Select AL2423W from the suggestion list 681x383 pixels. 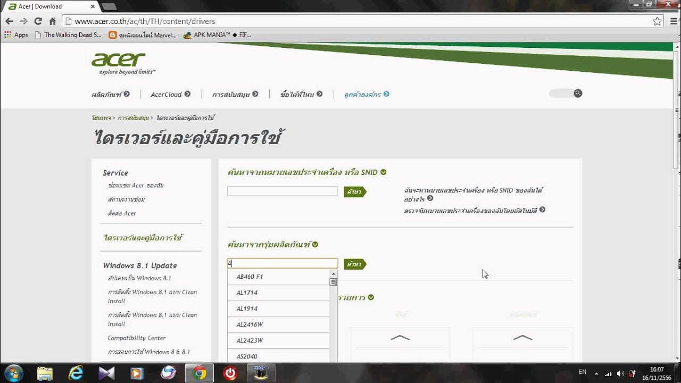pos(278,340)
